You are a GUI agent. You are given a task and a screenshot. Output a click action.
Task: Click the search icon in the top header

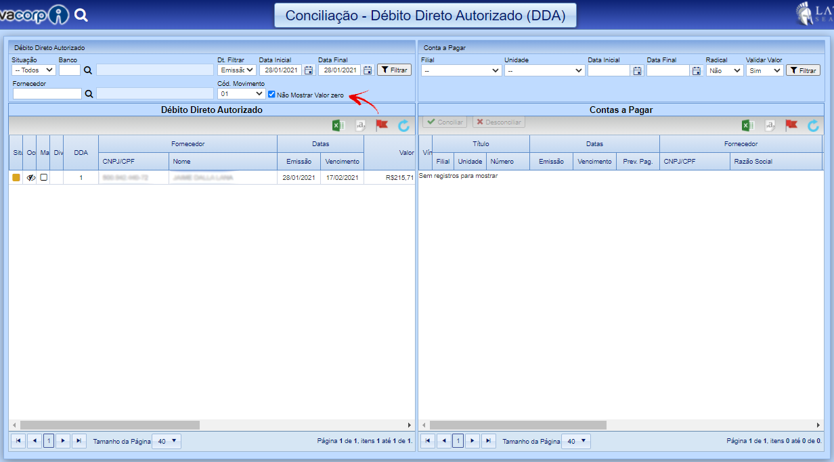(81, 14)
